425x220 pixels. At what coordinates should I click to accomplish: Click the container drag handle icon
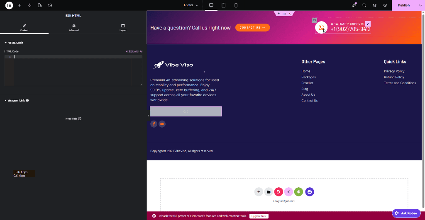point(284,14)
